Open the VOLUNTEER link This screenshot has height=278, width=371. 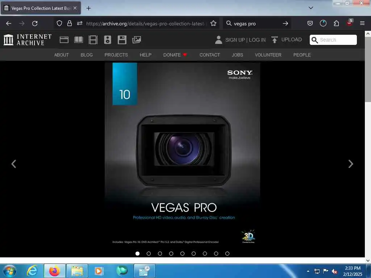[268, 55]
